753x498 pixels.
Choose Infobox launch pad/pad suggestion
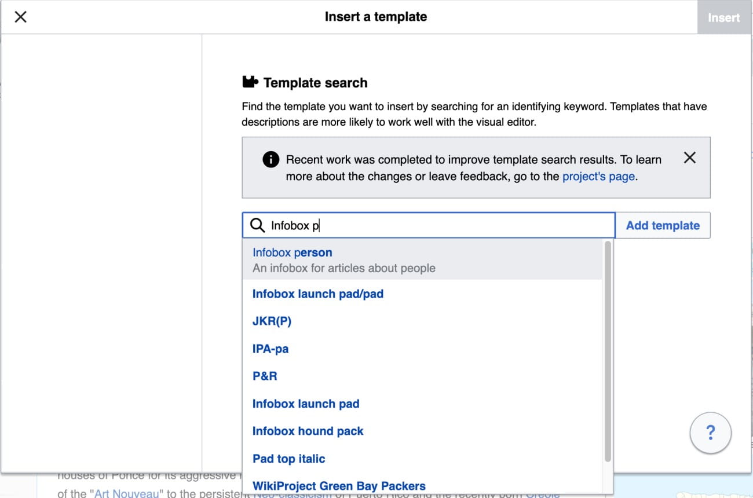(x=318, y=294)
